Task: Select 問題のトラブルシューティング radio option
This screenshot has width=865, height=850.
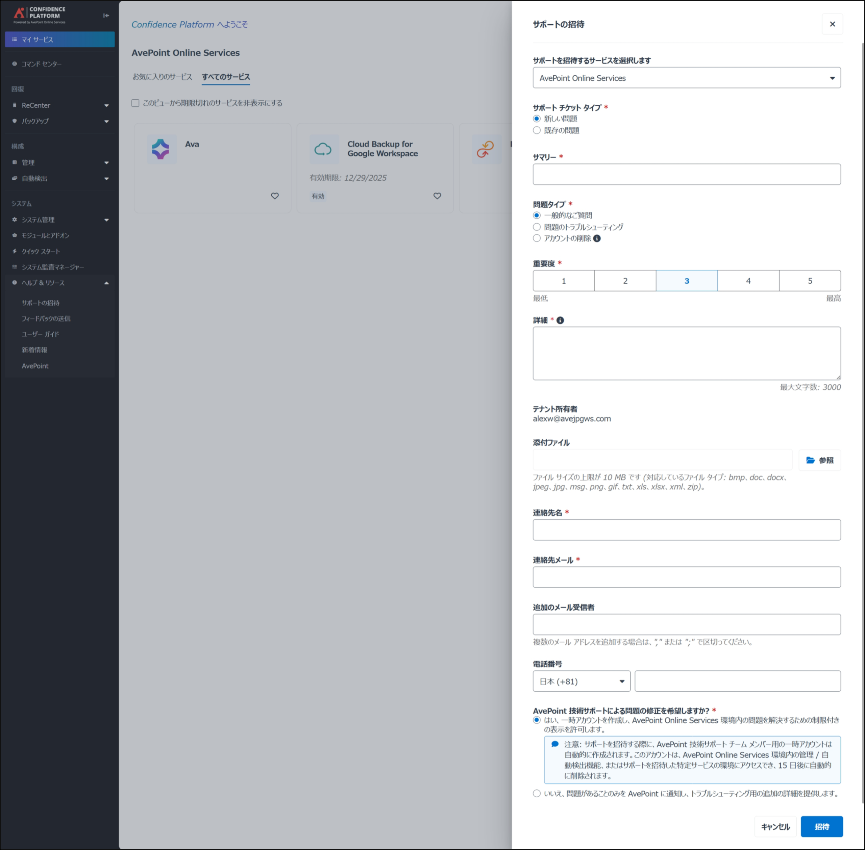Action: point(537,227)
